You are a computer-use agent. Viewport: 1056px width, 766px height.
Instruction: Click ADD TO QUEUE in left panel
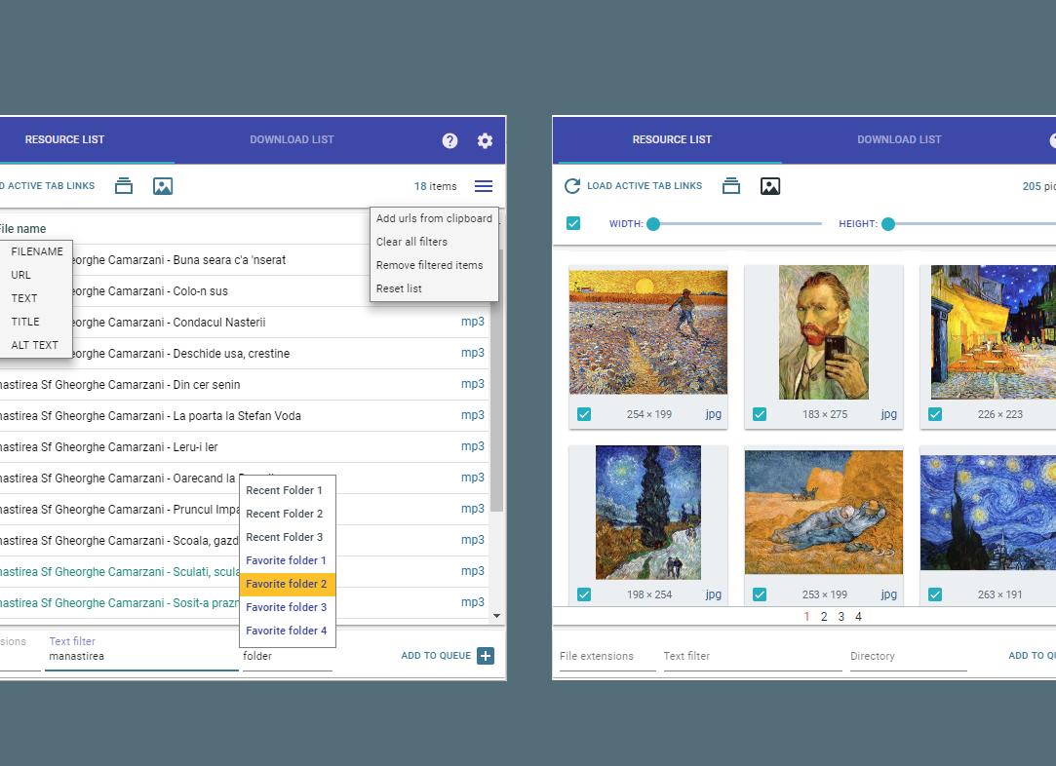click(436, 656)
